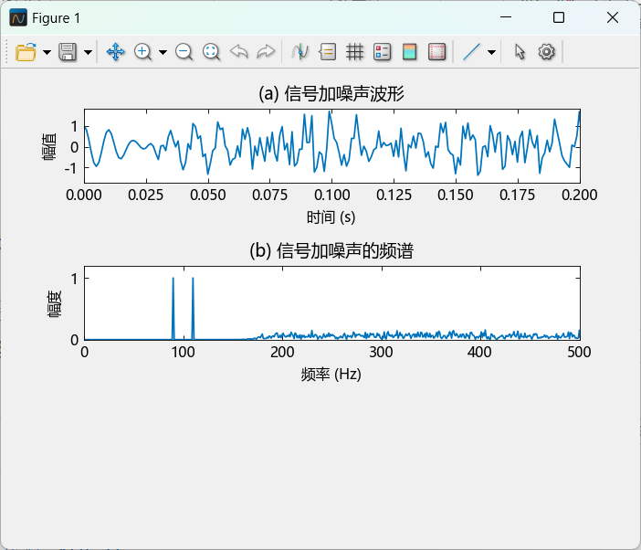
Task: Click the tick label 0.025 on time axis
Action: click(x=146, y=195)
